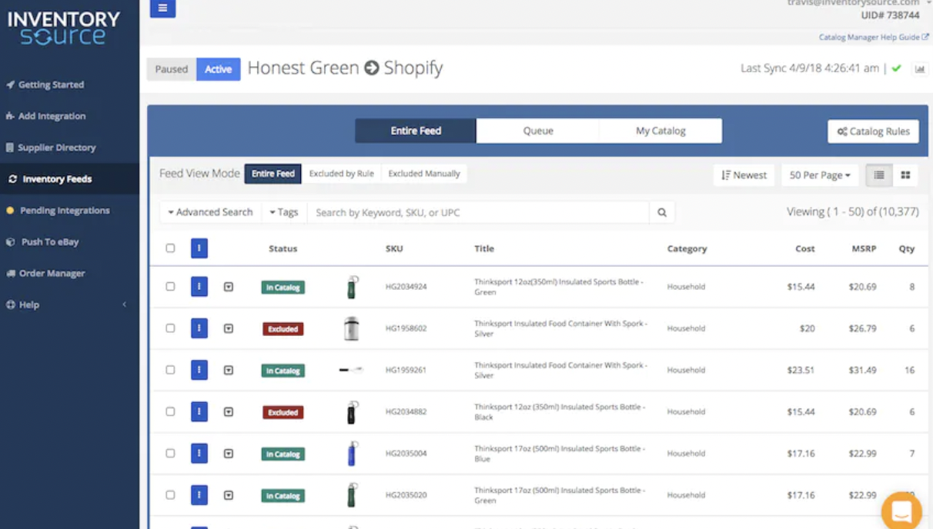The image size is (933, 529).
Task: Click the hamburger menu icon at top
Action: click(162, 8)
